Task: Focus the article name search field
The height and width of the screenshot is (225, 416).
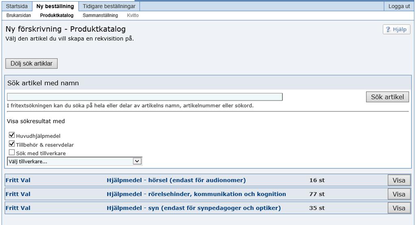Action: (x=145, y=97)
